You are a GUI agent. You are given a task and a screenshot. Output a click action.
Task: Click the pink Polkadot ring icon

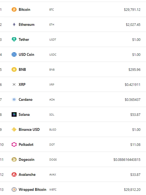point(14,144)
